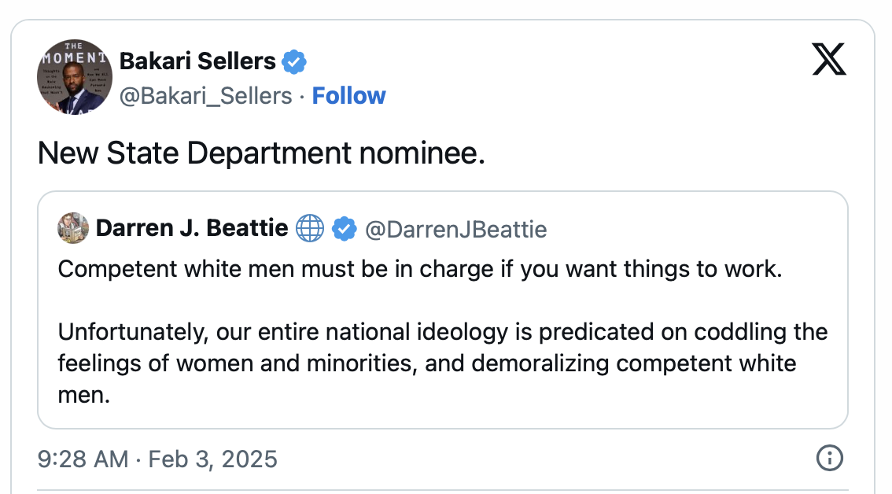Viewport: 892px width, 494px height.
Task: Click the final word "men." in the quote
Action: click(x=83, y=395)
